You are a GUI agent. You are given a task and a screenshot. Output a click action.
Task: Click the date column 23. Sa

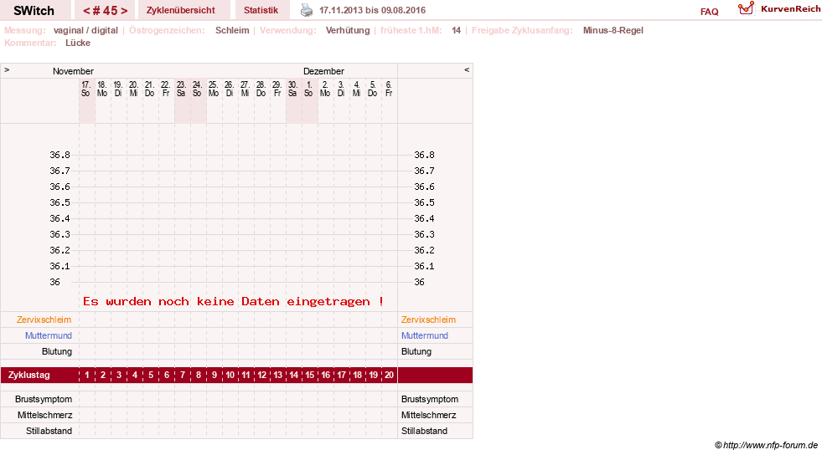[181, 89]
